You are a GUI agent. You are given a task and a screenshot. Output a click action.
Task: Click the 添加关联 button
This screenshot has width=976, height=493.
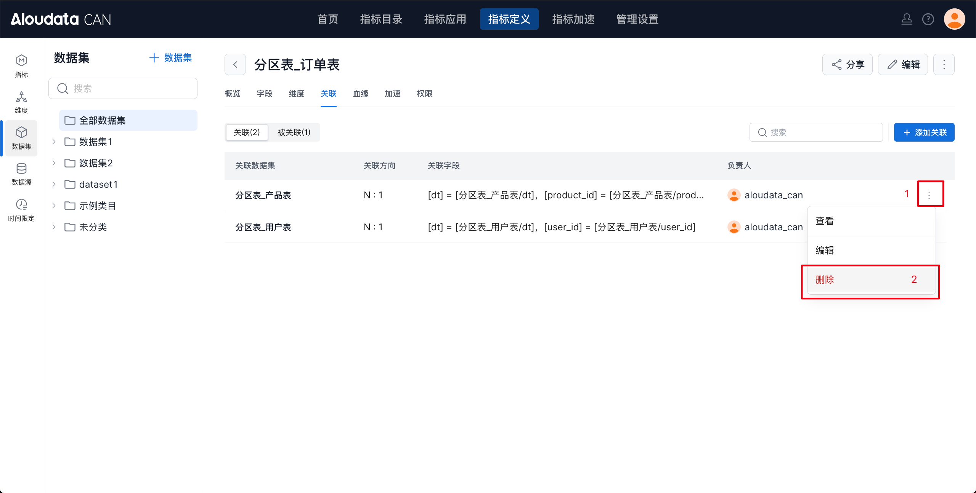pyautogui.click(x=924, y=132)
